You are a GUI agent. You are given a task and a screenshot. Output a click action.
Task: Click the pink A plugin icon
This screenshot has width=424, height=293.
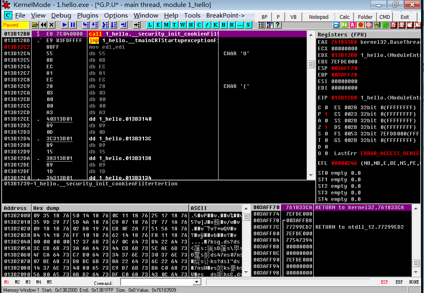pyautogui.click(x=352, y=25)
